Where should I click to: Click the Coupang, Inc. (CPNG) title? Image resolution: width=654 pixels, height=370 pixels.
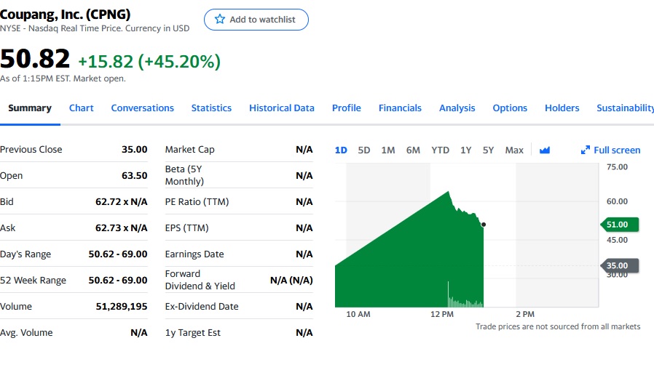click(x=65, y=15)
